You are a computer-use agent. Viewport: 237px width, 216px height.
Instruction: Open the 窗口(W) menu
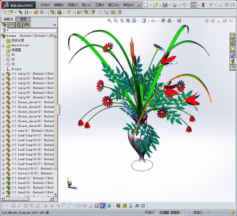(x=114, y=5)
